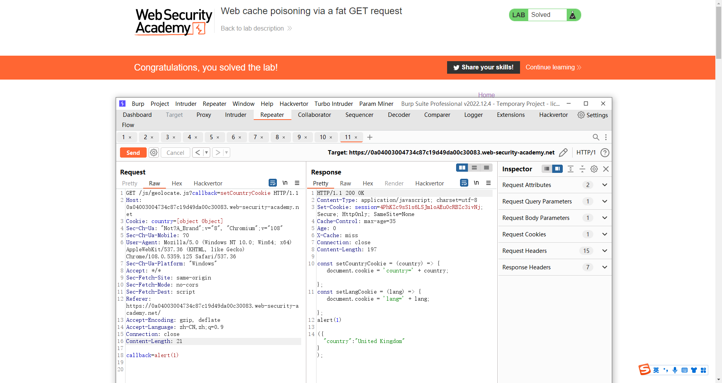Open history forward dropdown arrow
722x383 pixels.
coord(226,152)
